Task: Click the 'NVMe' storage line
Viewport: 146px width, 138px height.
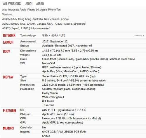Action: click(x=46, y=136)
